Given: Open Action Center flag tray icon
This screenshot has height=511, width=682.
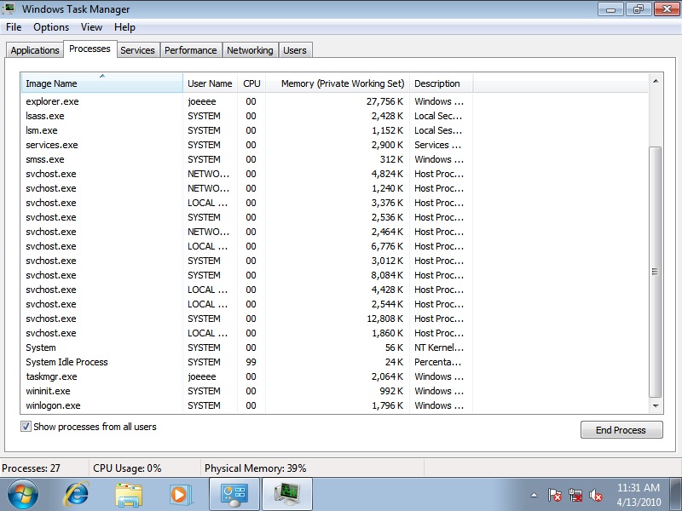Looking at the screenshot, I should pyautogui.click(x=555, y=495).
